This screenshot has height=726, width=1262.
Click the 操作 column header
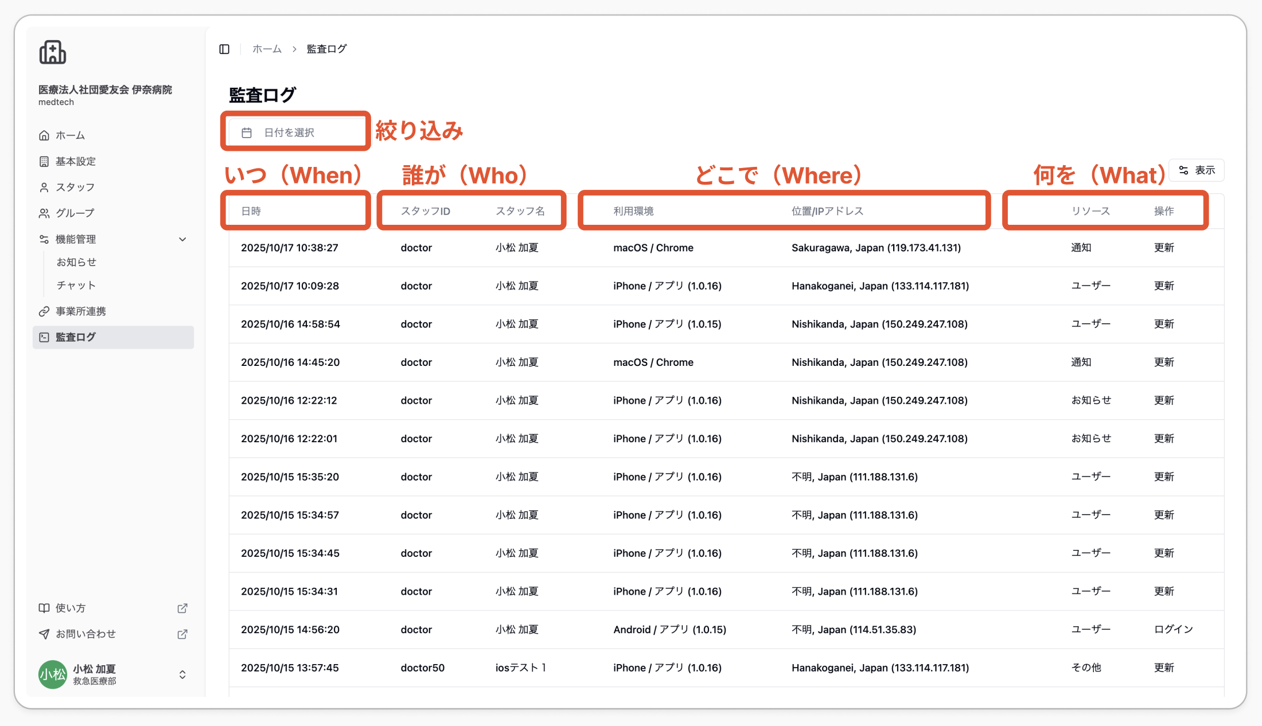coord(1164,211)
